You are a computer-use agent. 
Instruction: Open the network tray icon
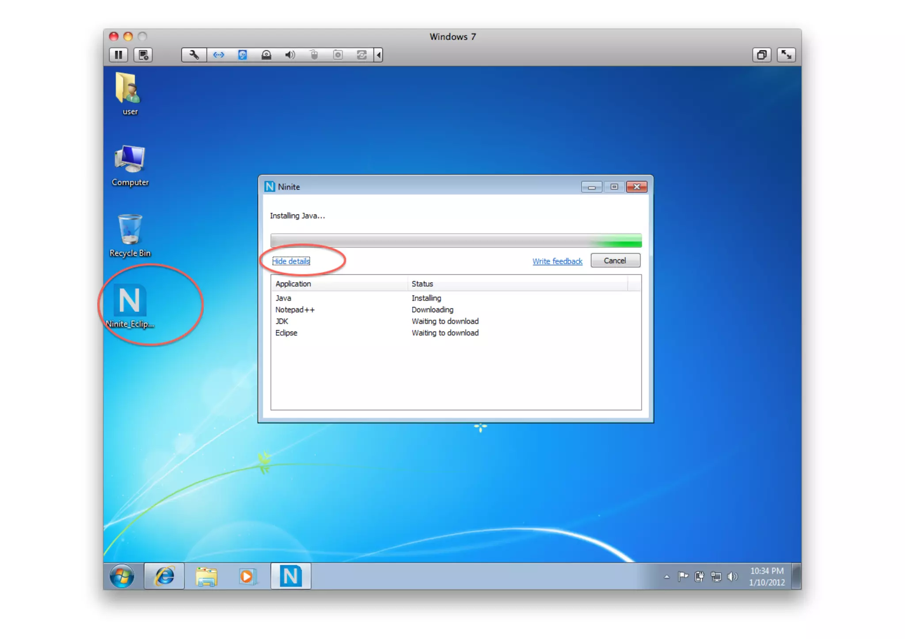(x=716, y=576)
